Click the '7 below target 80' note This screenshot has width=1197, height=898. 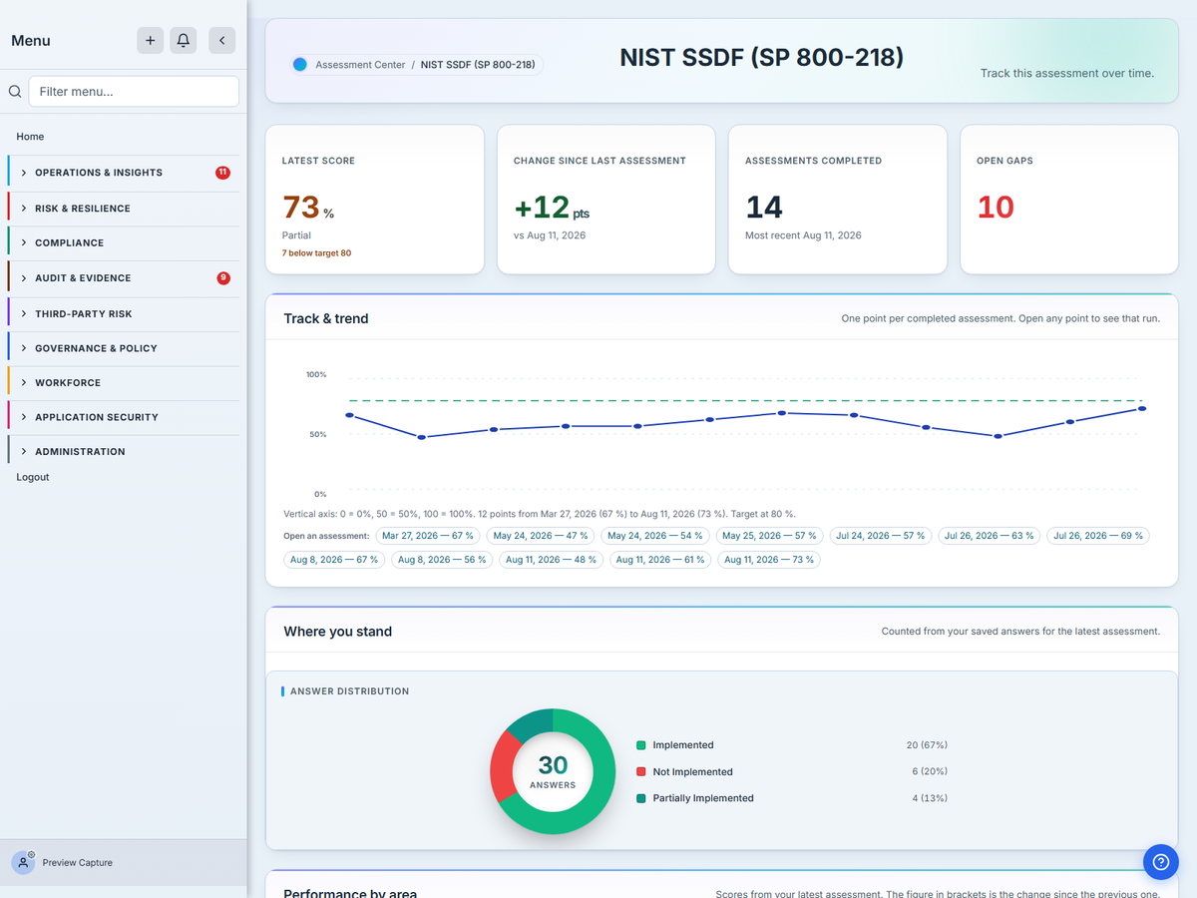pyautogui.click(x=316, y=253)
